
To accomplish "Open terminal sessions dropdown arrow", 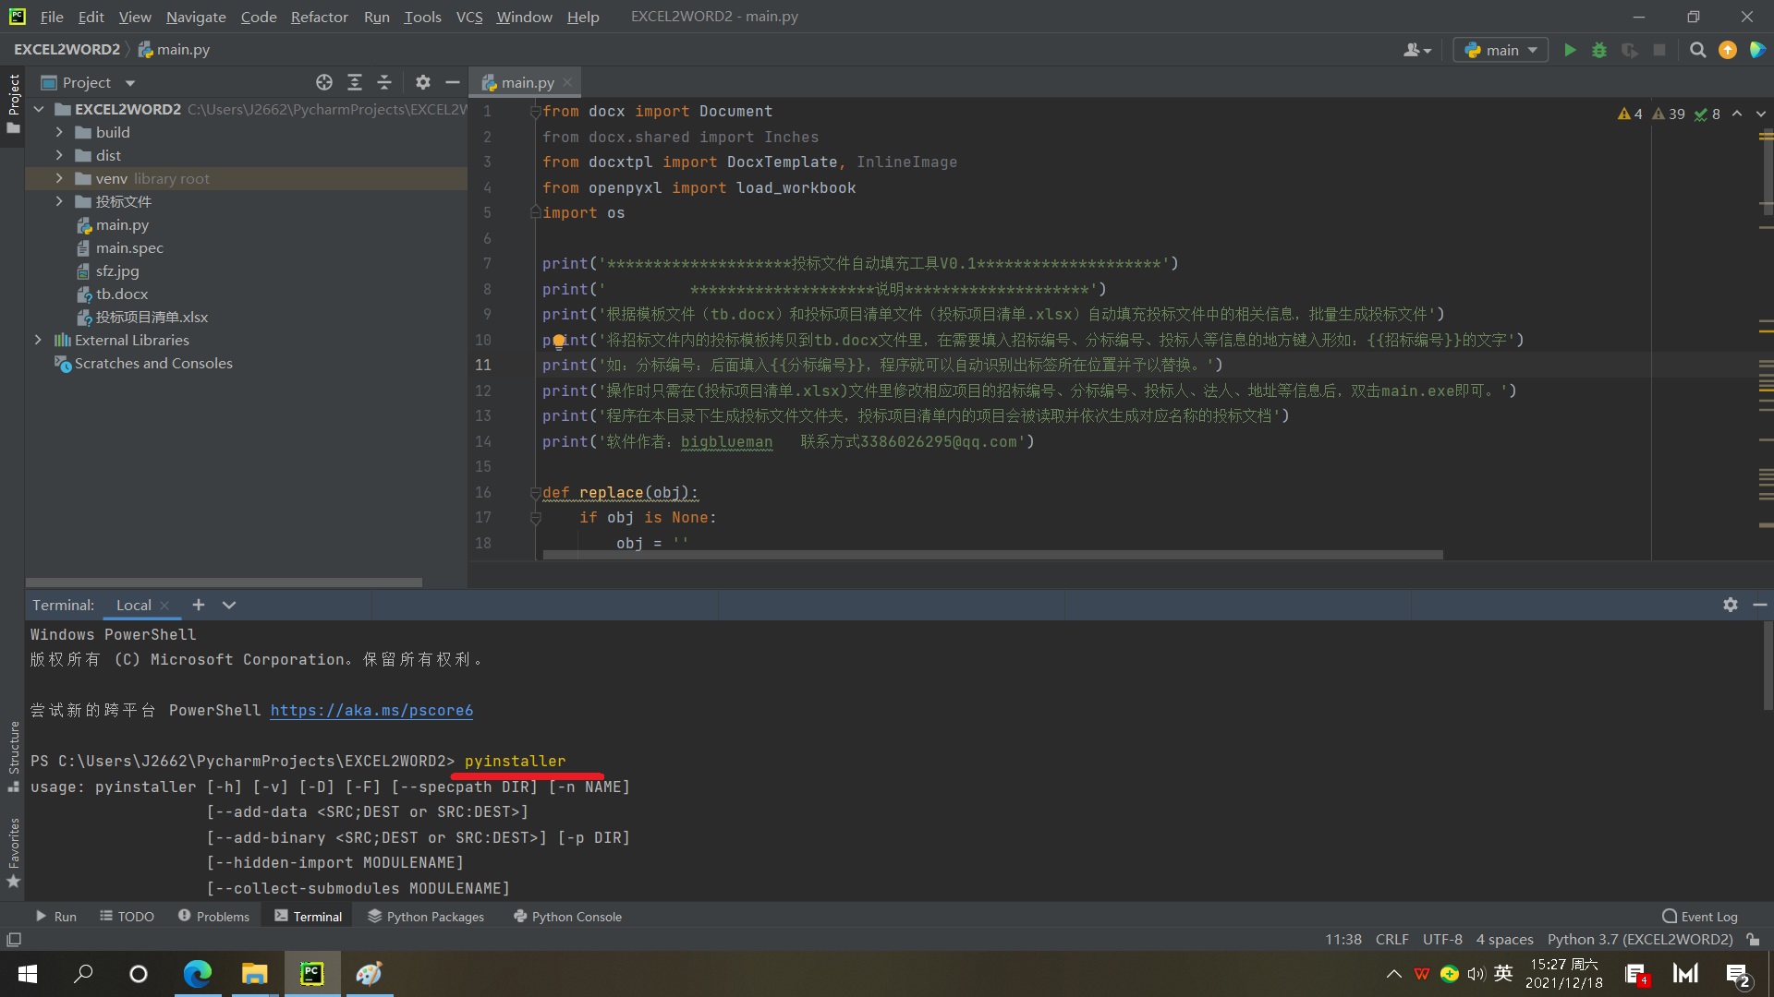I will pos(229,605).
